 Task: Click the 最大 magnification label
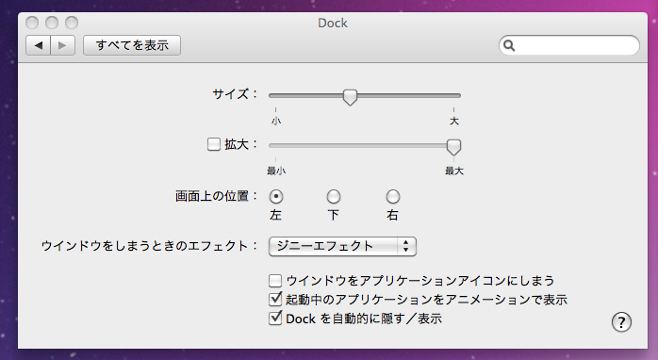point(454,171)
